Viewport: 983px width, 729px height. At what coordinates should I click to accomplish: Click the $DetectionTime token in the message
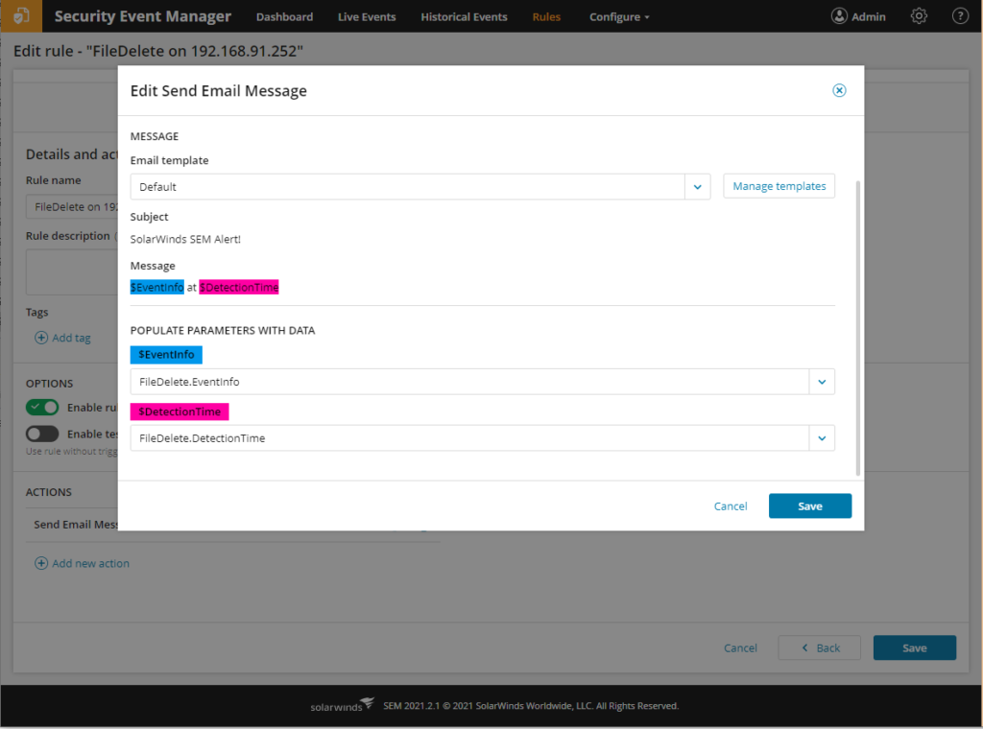coord(239,287)
